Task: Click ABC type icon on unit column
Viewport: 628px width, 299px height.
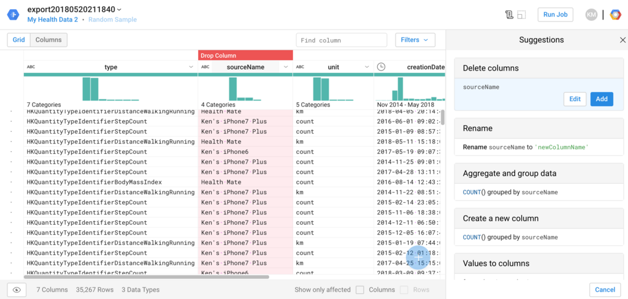Action: coord(300,67)
